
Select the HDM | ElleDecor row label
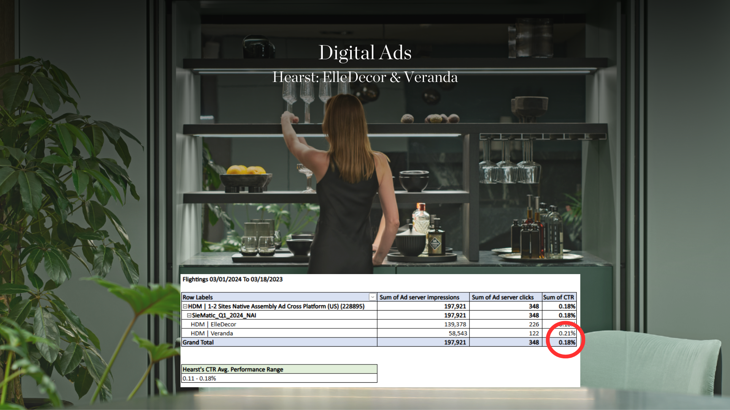tap(213, 325)
